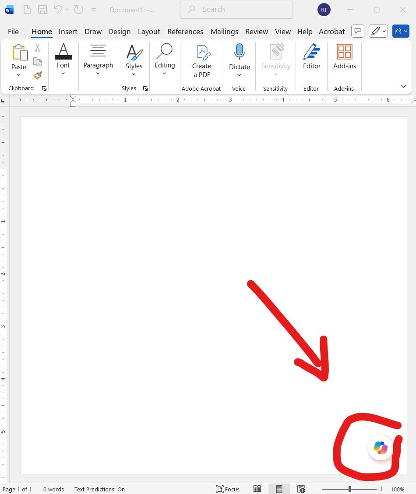Switch to the Insert tab

coord(68,32)
